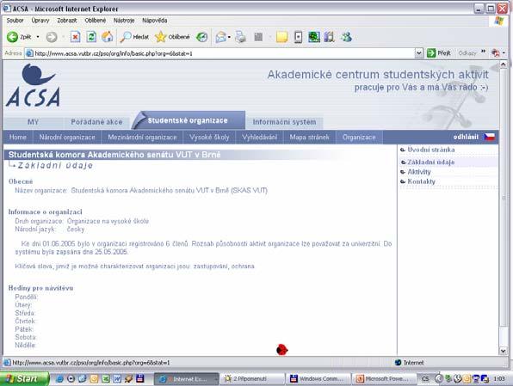Screen dimensions: 513x386
Task: Click the Přejít go button
Action: click(439, 53)
